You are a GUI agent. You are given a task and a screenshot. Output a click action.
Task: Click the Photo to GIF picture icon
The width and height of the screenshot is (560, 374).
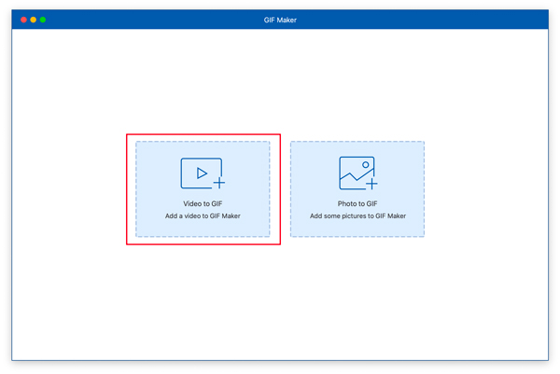(356, 173)
